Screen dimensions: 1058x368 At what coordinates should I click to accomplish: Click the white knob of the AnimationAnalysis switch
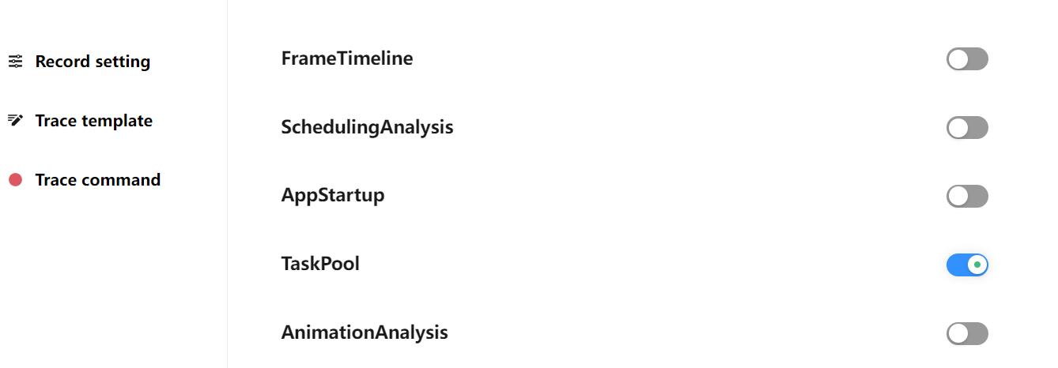tap(958, 334)
